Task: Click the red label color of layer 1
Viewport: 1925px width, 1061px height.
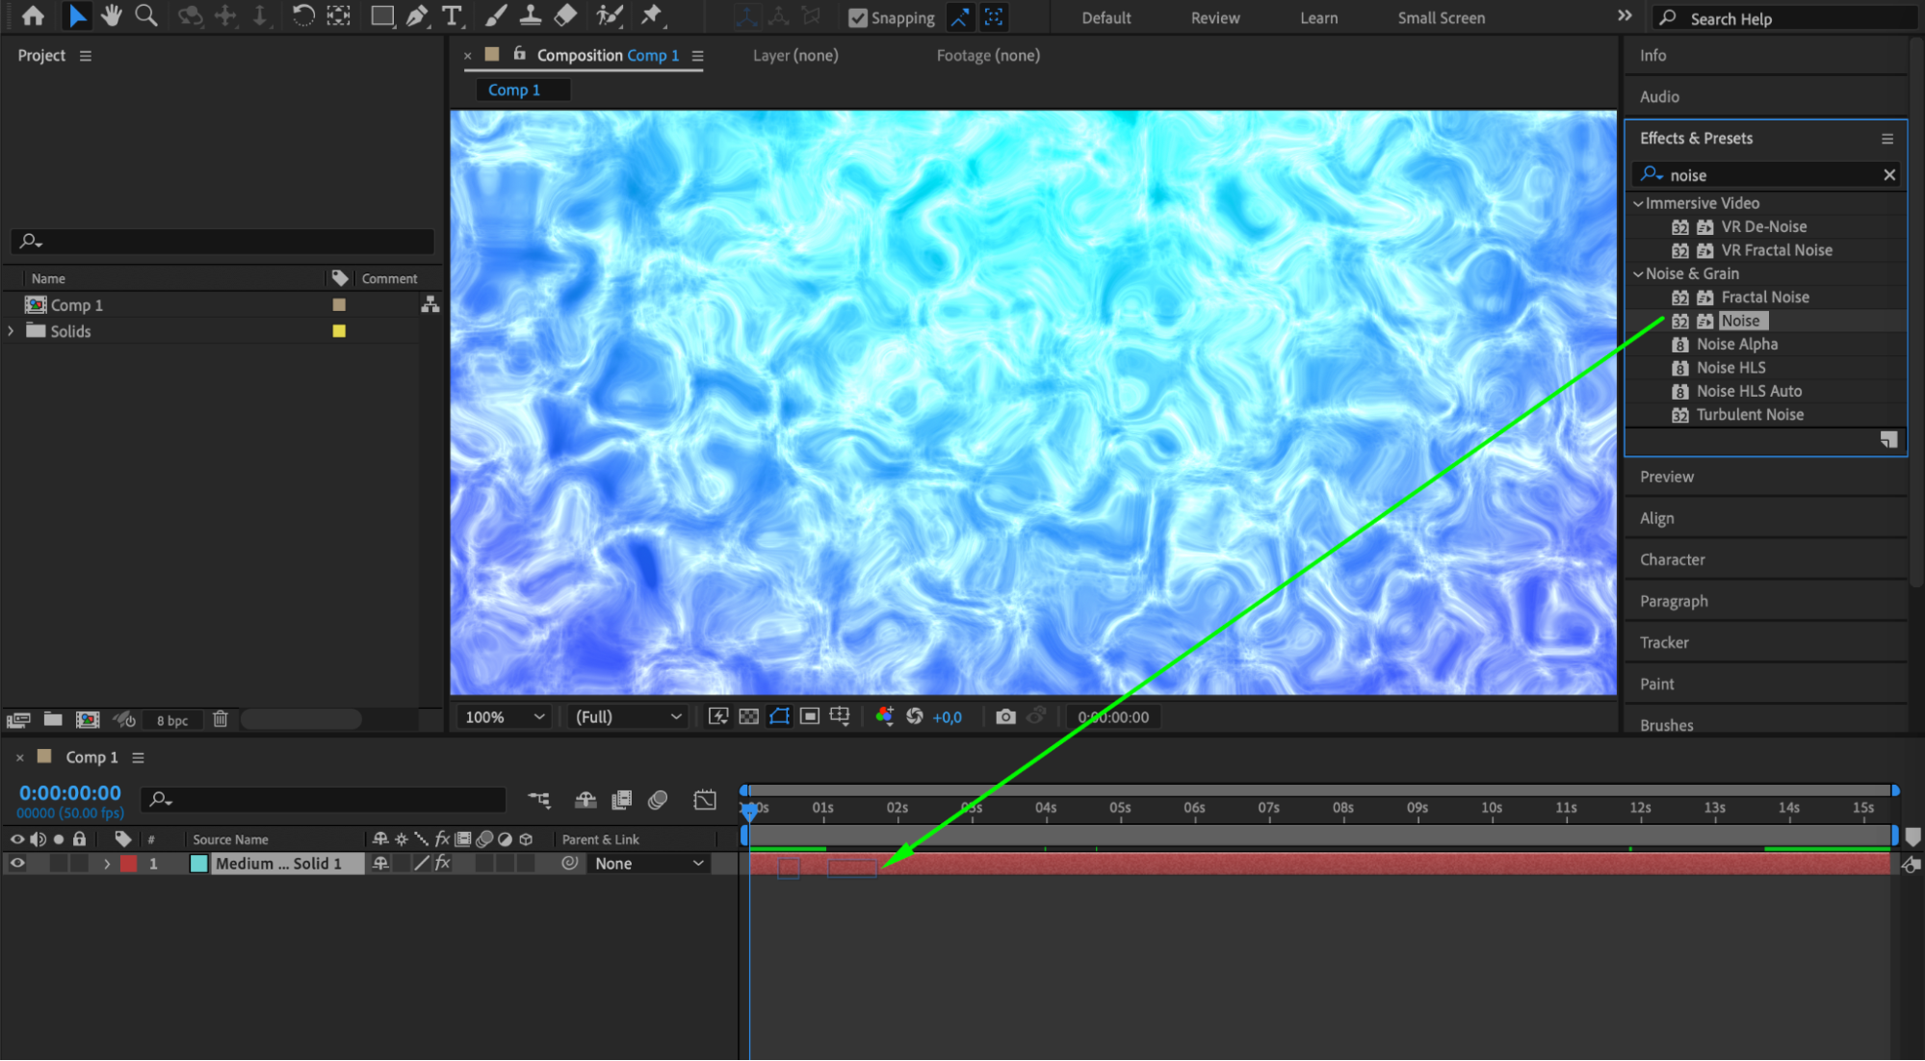Action: [x=128, y=864]
